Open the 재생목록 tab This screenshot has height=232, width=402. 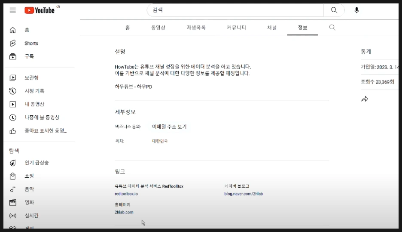tap(196, 28)
